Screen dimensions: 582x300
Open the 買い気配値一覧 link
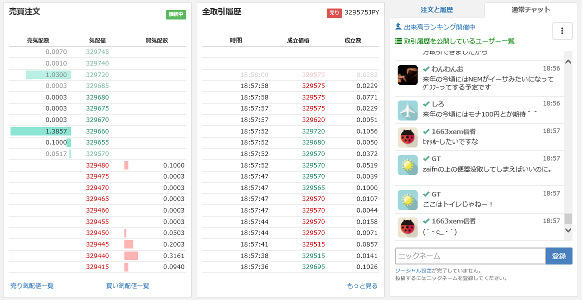click(x=127, y=286)
